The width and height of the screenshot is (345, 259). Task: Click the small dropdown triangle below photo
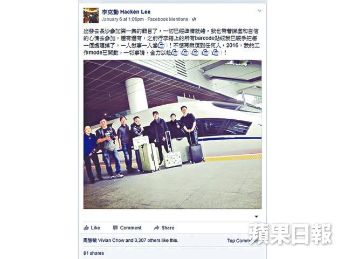(x=257, y=216)
